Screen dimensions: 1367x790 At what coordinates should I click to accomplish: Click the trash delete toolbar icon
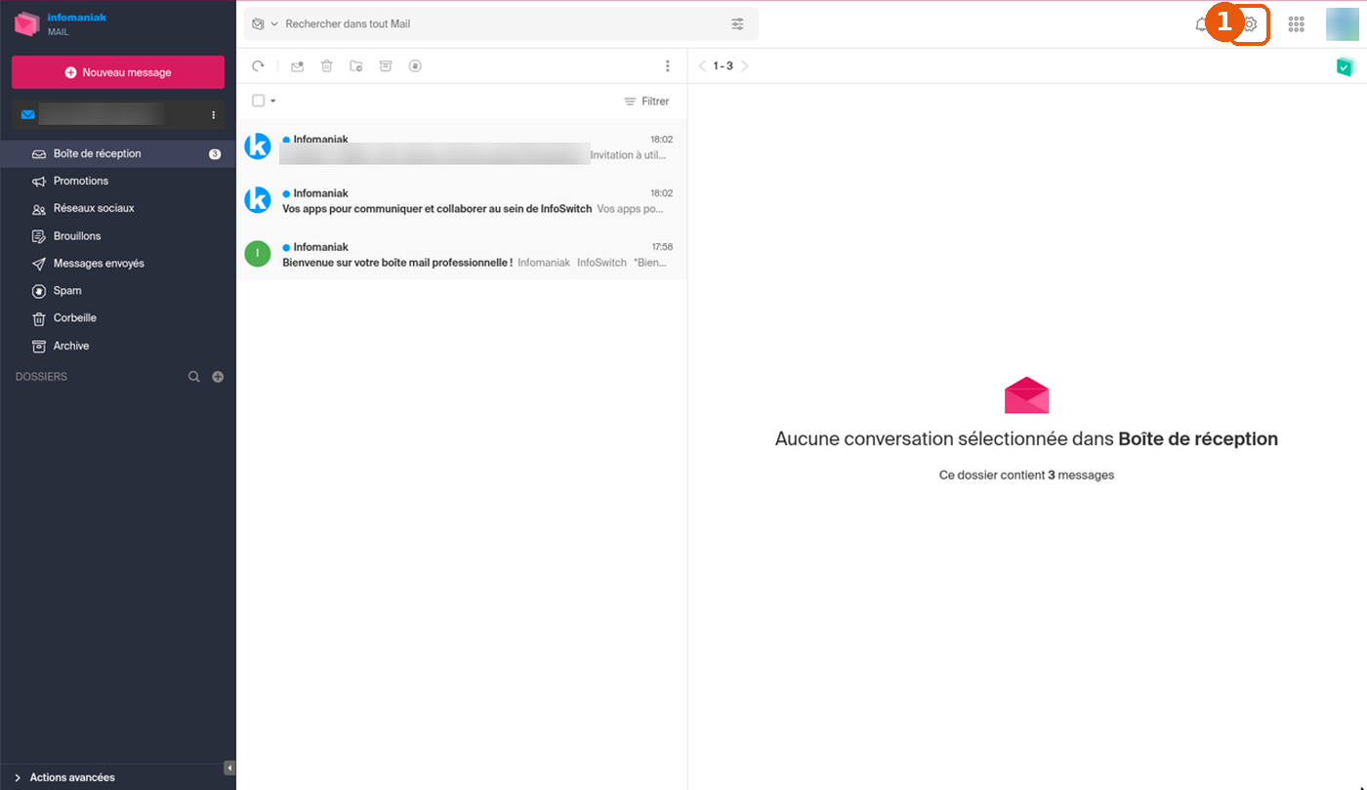[327, 66]
